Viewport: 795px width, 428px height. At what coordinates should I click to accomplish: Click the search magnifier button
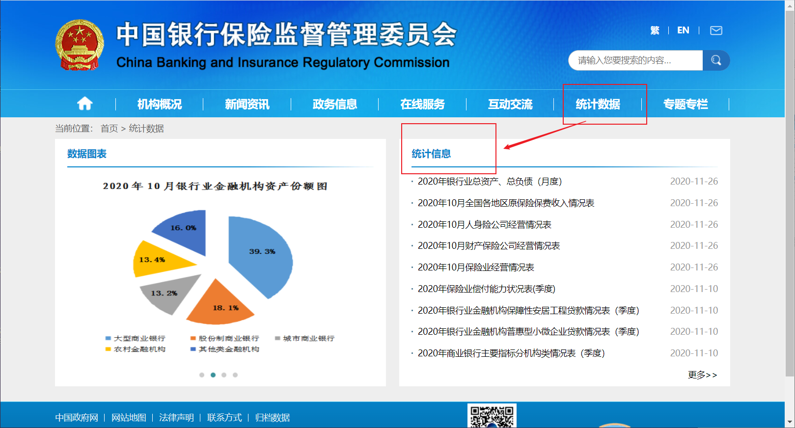click(716, 60)
